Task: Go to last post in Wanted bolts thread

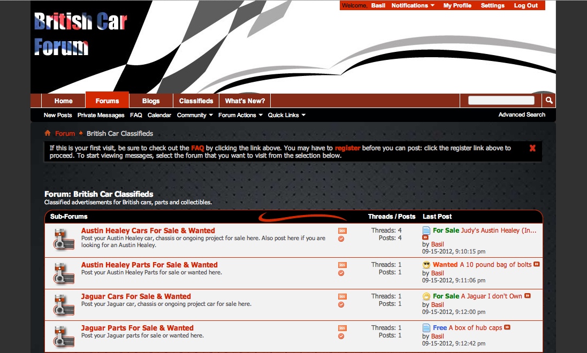Action: (x=537, y=264)
